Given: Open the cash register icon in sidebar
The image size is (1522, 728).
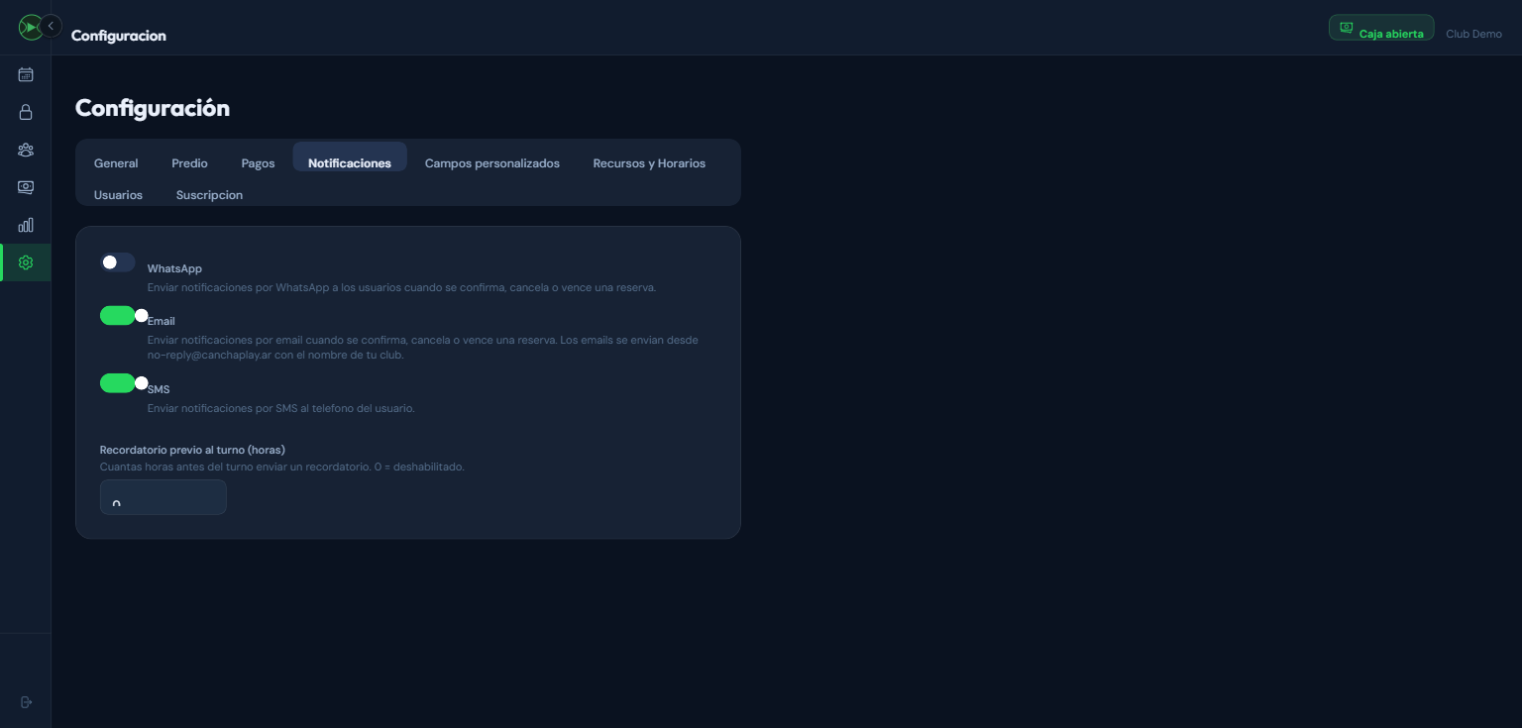Looking at the screenshot, I should [x=26, y=187].
